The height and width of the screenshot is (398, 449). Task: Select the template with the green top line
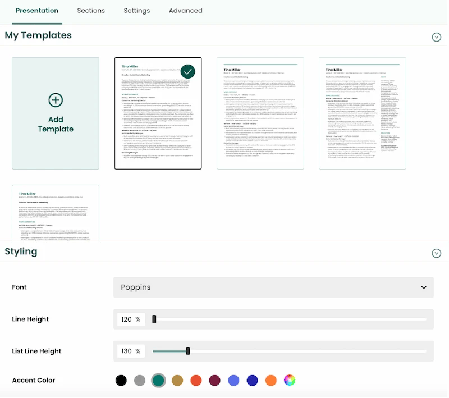[x=260, y=113]
